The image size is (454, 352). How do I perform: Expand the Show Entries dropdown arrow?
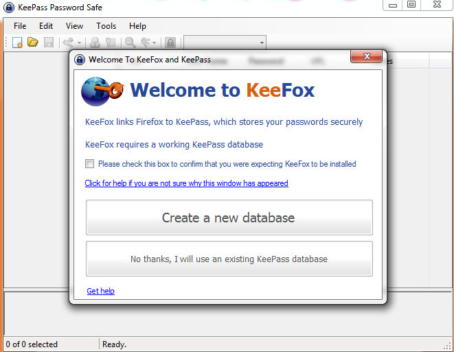tap(155, 43)
